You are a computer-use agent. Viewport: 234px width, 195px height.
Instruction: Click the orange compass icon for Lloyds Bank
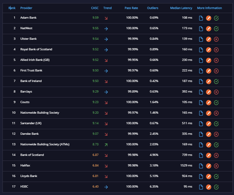208,176
